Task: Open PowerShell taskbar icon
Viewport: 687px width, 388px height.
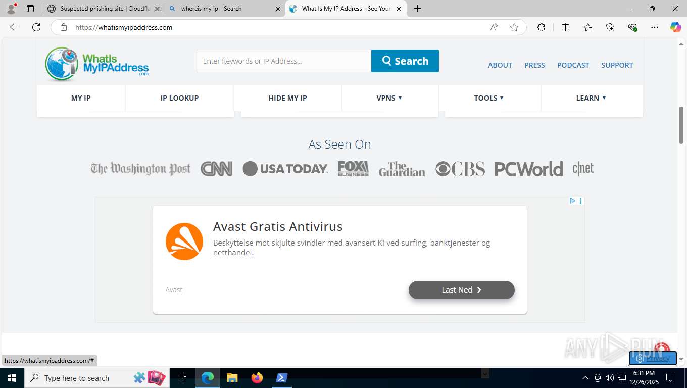Action: click(x=281, y=378)
